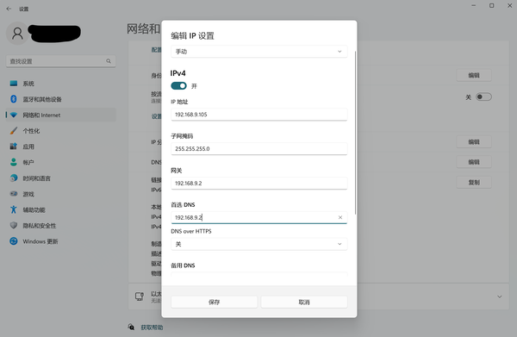Click the 取消 button

click(x=304, y=302)
